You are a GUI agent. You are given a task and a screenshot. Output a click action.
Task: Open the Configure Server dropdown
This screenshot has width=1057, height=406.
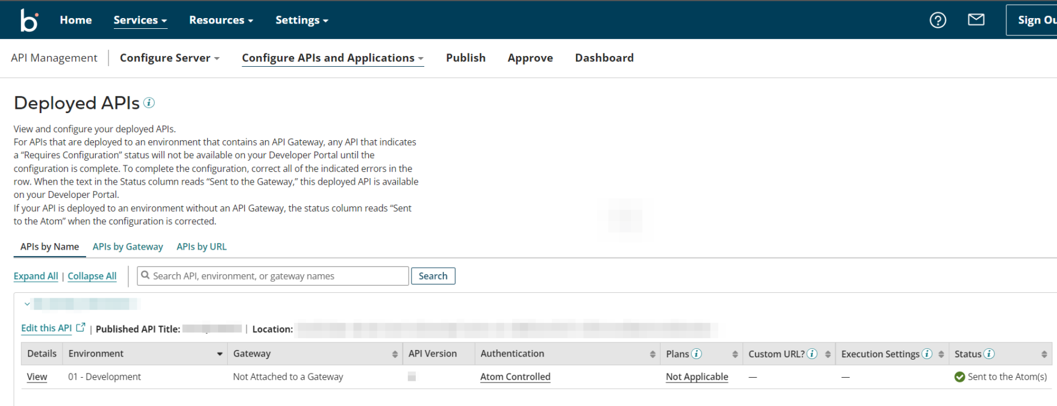click(169, 58)
